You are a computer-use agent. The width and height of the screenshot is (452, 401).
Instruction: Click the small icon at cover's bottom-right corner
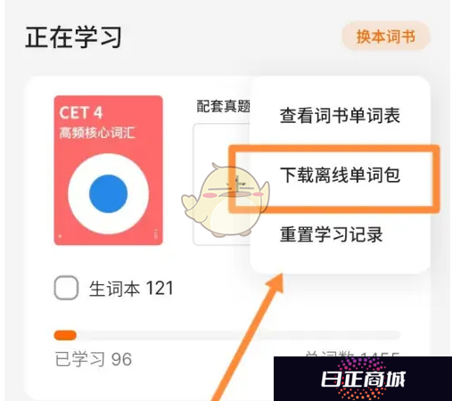tap(156, 233)
